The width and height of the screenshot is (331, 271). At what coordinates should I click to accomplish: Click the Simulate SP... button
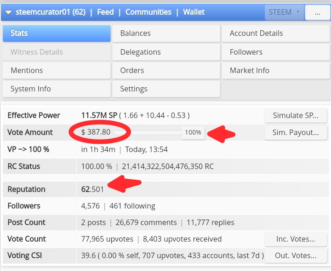point(296,115)
